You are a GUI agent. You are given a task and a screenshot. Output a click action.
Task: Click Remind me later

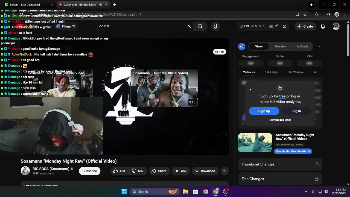[280, 120]
